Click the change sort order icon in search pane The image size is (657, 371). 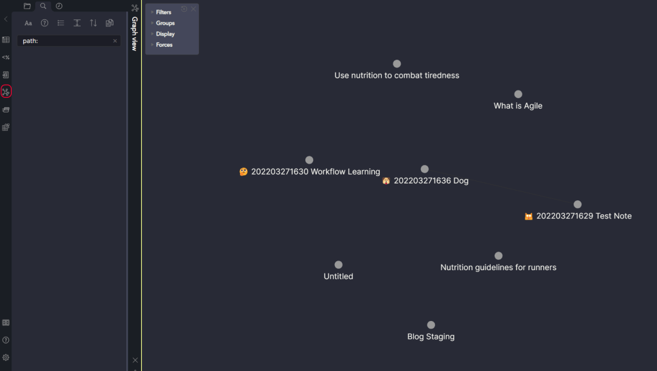pos(93,22)
